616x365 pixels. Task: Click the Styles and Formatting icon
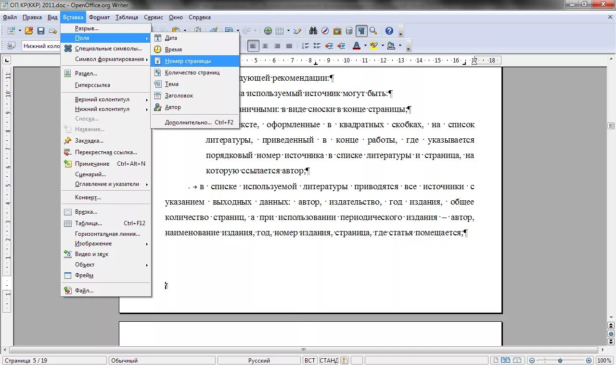11,46
